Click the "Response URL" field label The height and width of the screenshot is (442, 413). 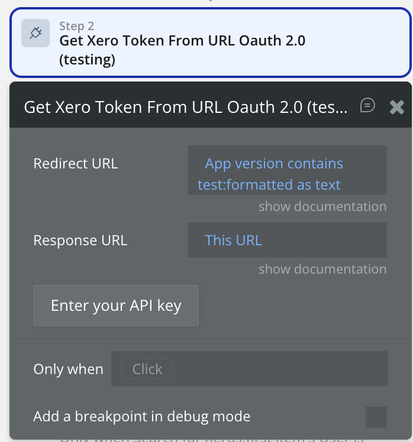point(80,240)
